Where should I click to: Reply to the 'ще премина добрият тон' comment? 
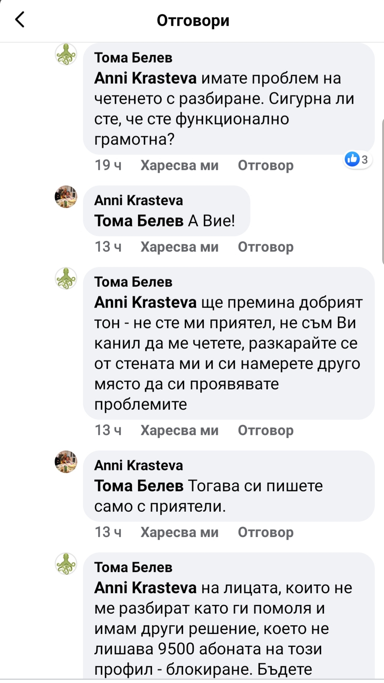point(266,431)
